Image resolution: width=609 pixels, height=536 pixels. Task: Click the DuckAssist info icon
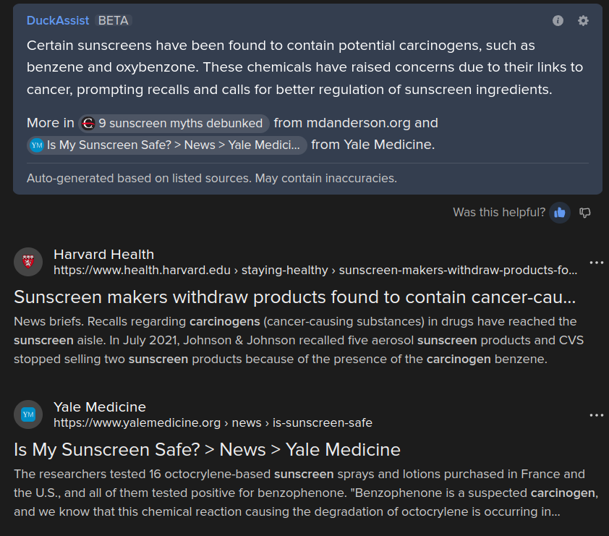pos(558,21)
